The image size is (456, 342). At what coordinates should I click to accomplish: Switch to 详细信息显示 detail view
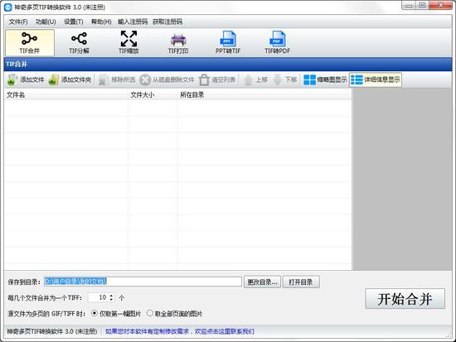coord(376,79)
